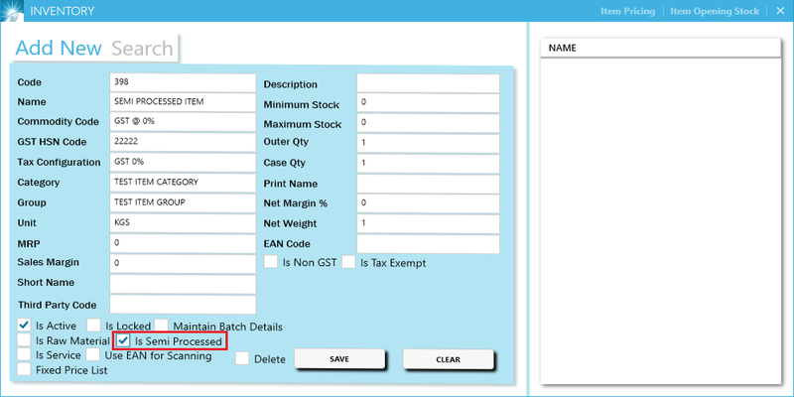
Task: Select the Add New tab
Action: coord(59,48)
